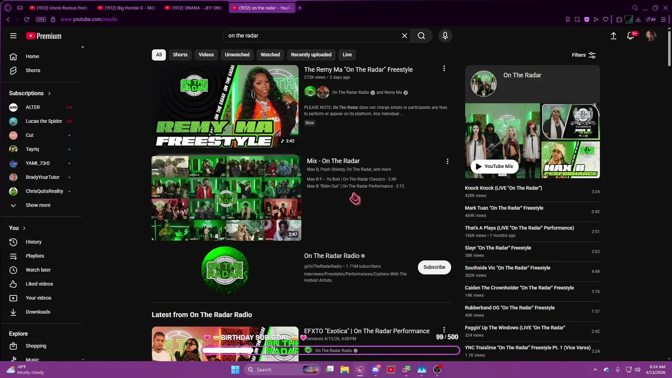The image size is (672, 378).
Task: Expand the You section chevron
Action: [x=24, y=228]
